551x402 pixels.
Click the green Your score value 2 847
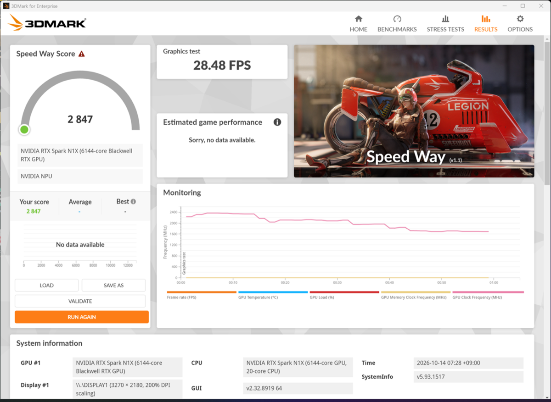(x=34, y=211)
